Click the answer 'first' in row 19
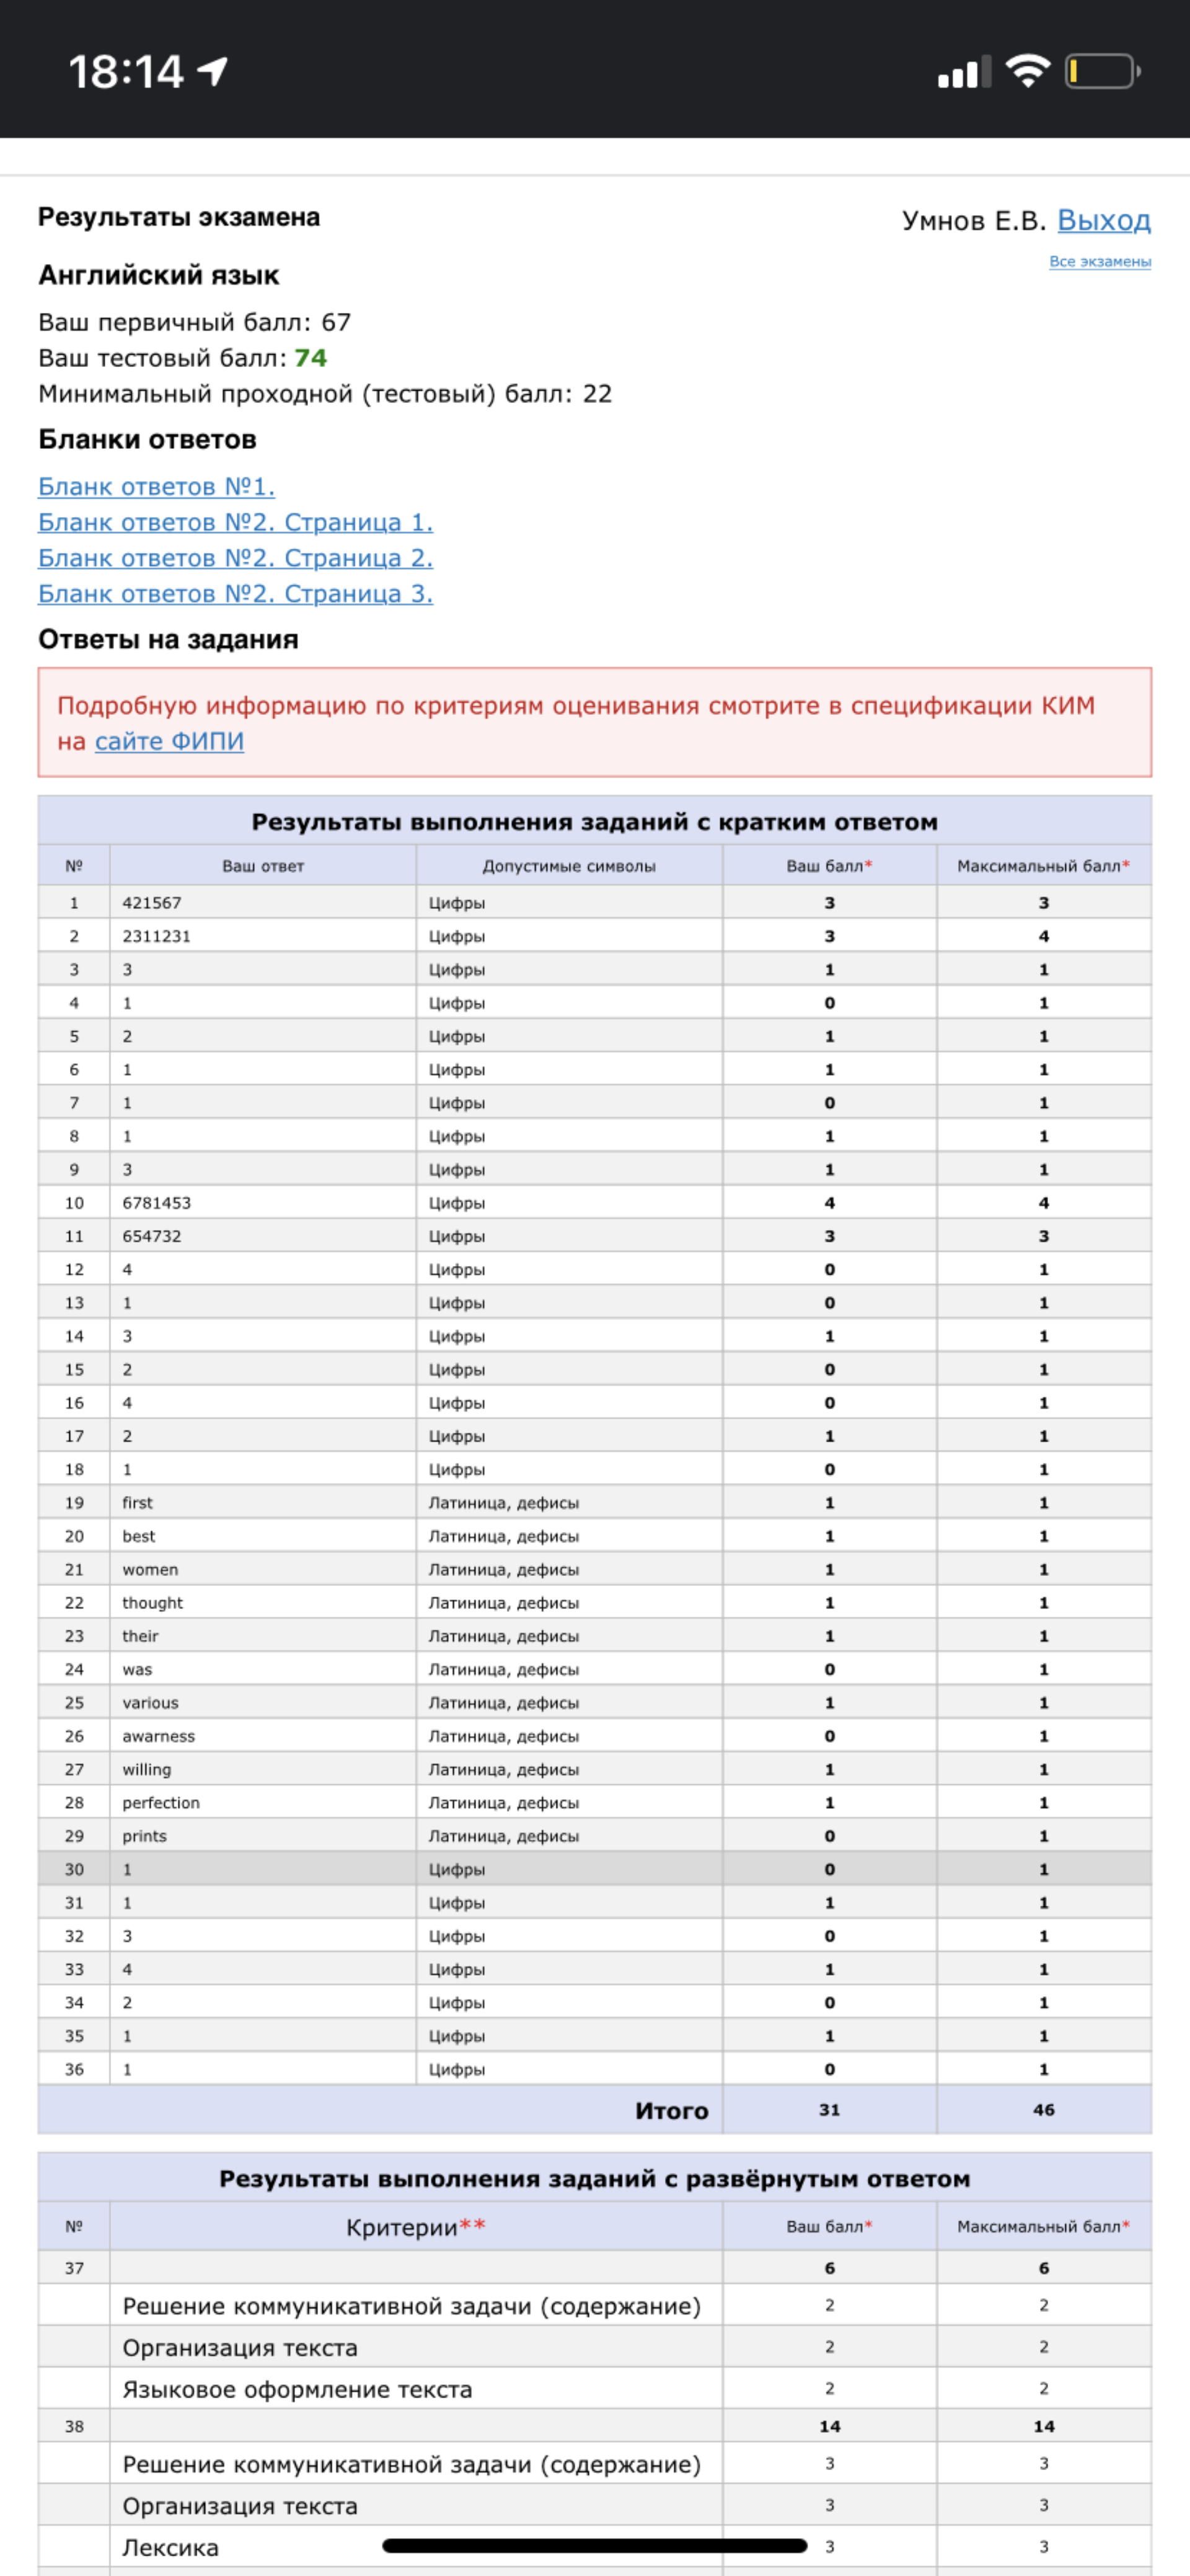This screenshot has height=2576, width=1190. (x=138, y=1503)
